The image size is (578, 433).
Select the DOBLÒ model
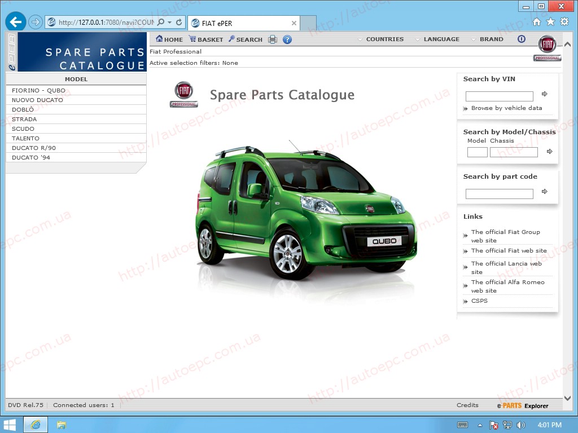pyautogui.click(x=76, y=109)
